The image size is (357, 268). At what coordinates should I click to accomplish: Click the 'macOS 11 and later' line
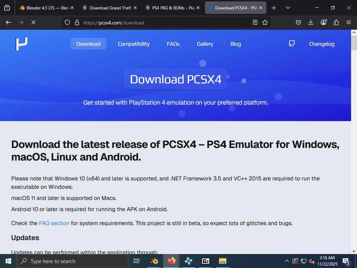tap(64, 198)
